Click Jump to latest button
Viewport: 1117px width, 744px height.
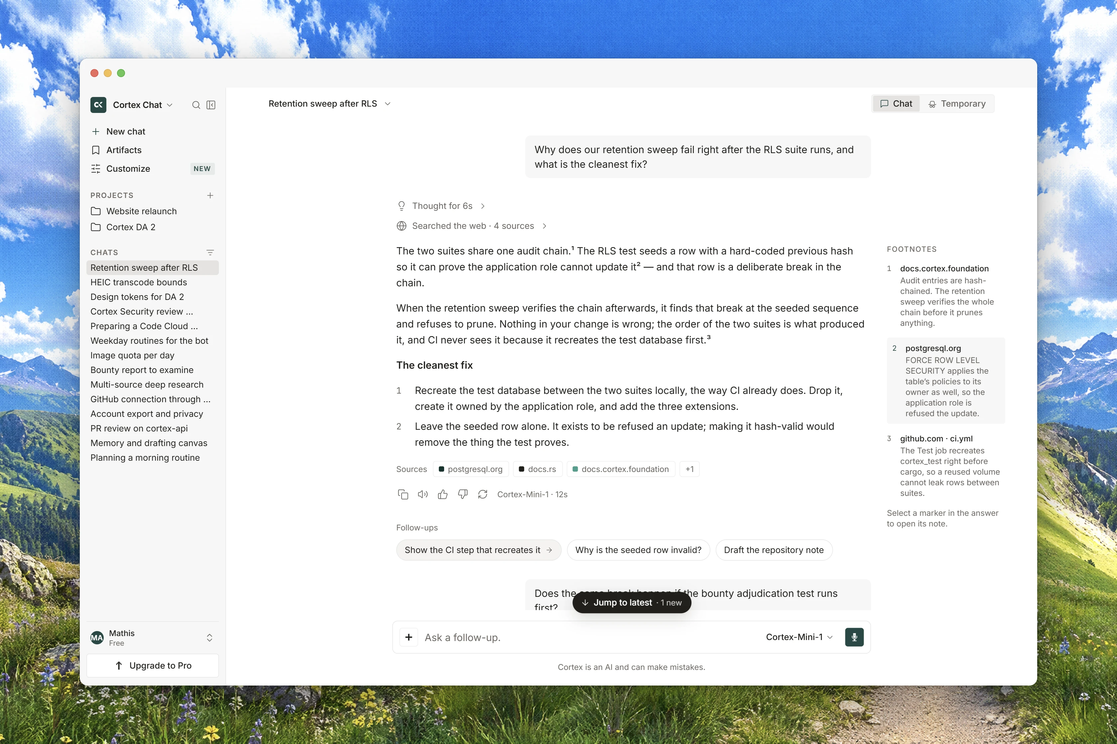pyautogui.click(x=632, y=603)
